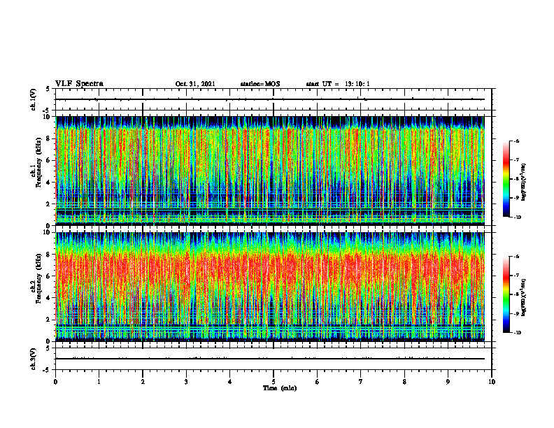Click inside the ch.1 spectrogram panel

point(270,171)
